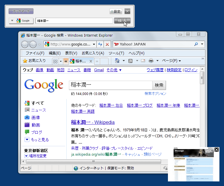The height and width of the screenshot is (186, 224).
Task: Open 検索オプション link
Action: pyautogui.click(x=155, y=93)
